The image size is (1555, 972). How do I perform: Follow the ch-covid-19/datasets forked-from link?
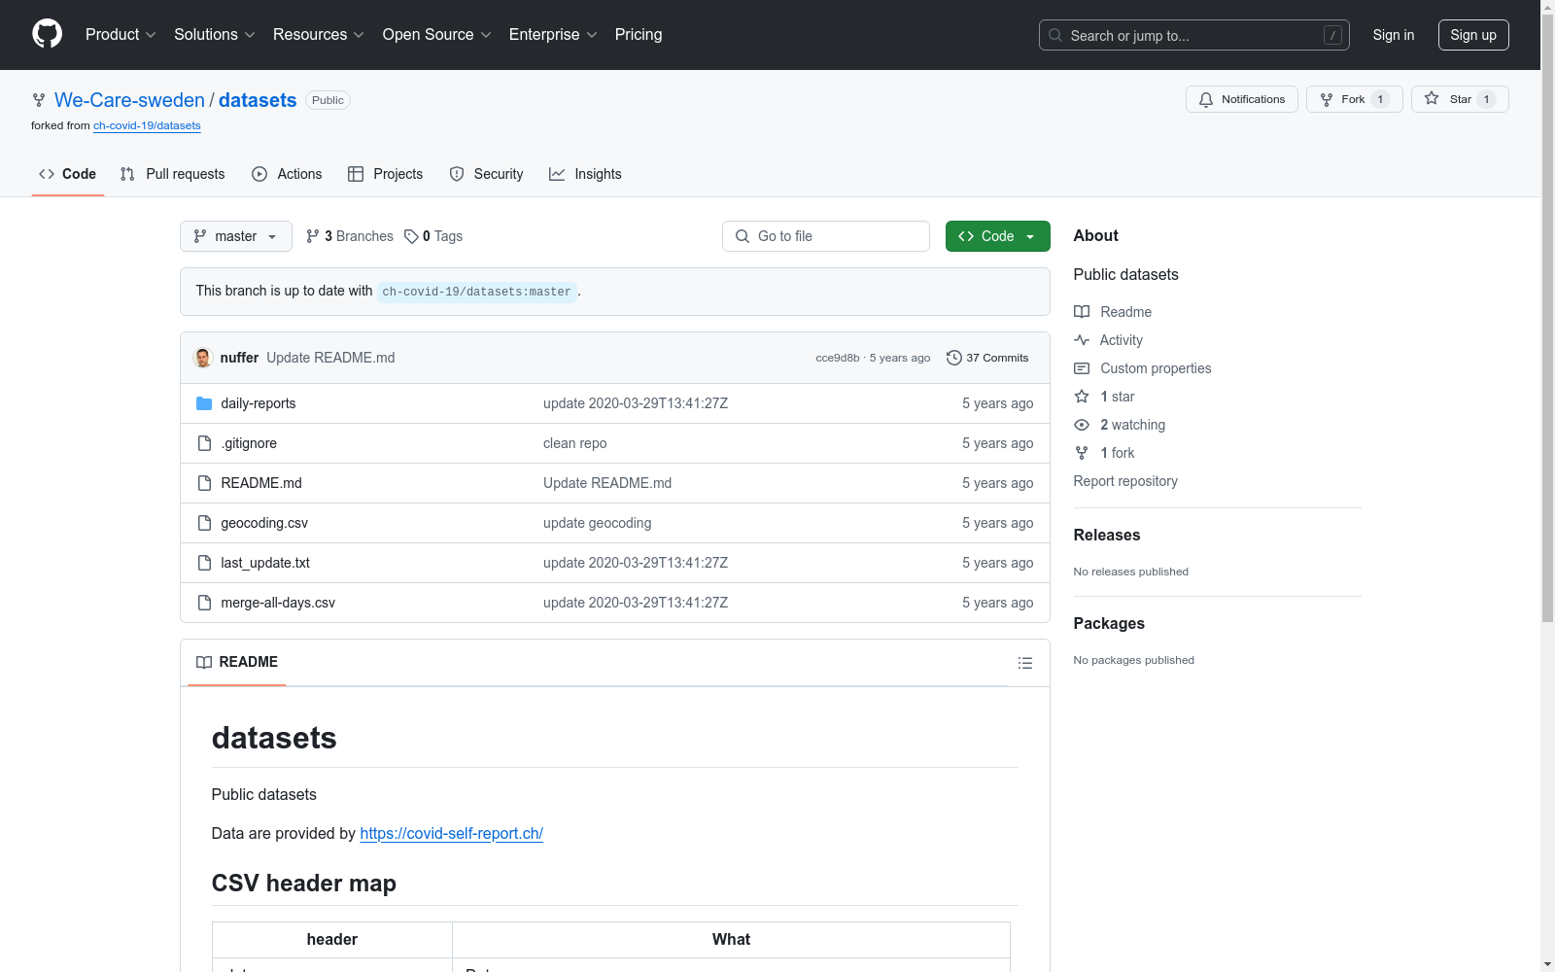147,125
